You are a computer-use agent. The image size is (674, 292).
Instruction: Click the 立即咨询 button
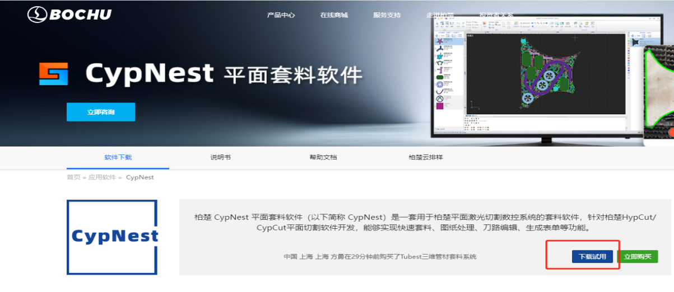101,112
